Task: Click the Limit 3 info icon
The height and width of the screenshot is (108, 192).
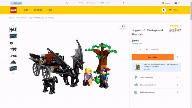Action: click(157, 49)
